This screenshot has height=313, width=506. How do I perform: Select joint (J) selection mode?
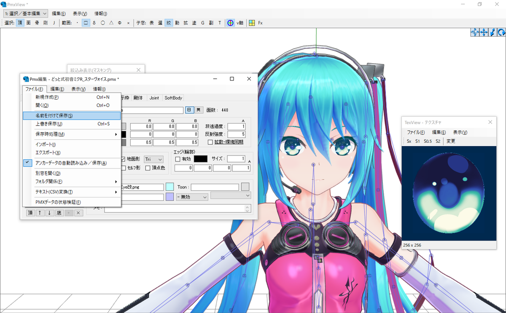[54, 23]
